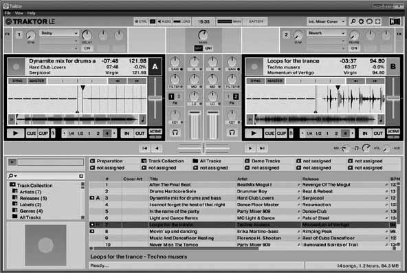The image size is (407, 273).
Task: Open Preferences via the gear icon
Action: pyautogui.click(x=361, y=21)
